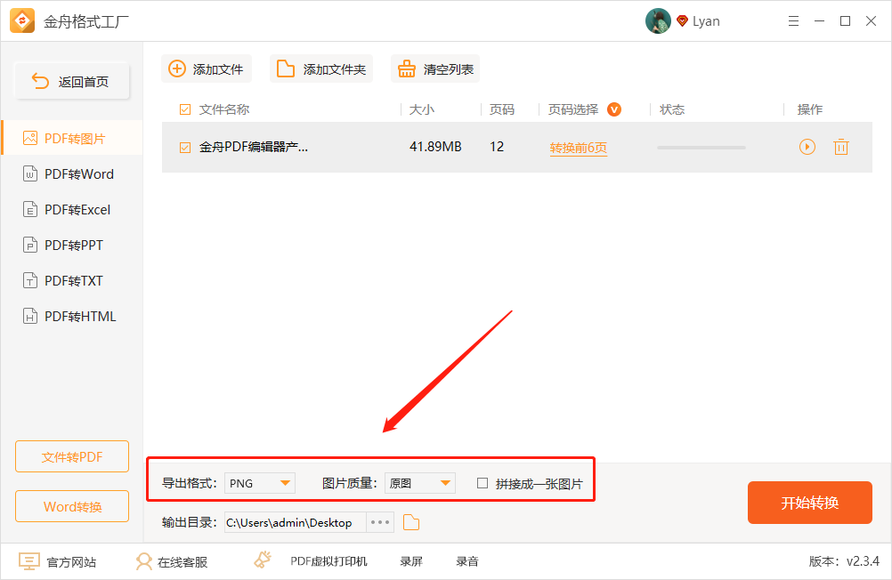Click the 41.89MB size cell
The width and height of the screenshot is (892, 580).
point(435,147)
